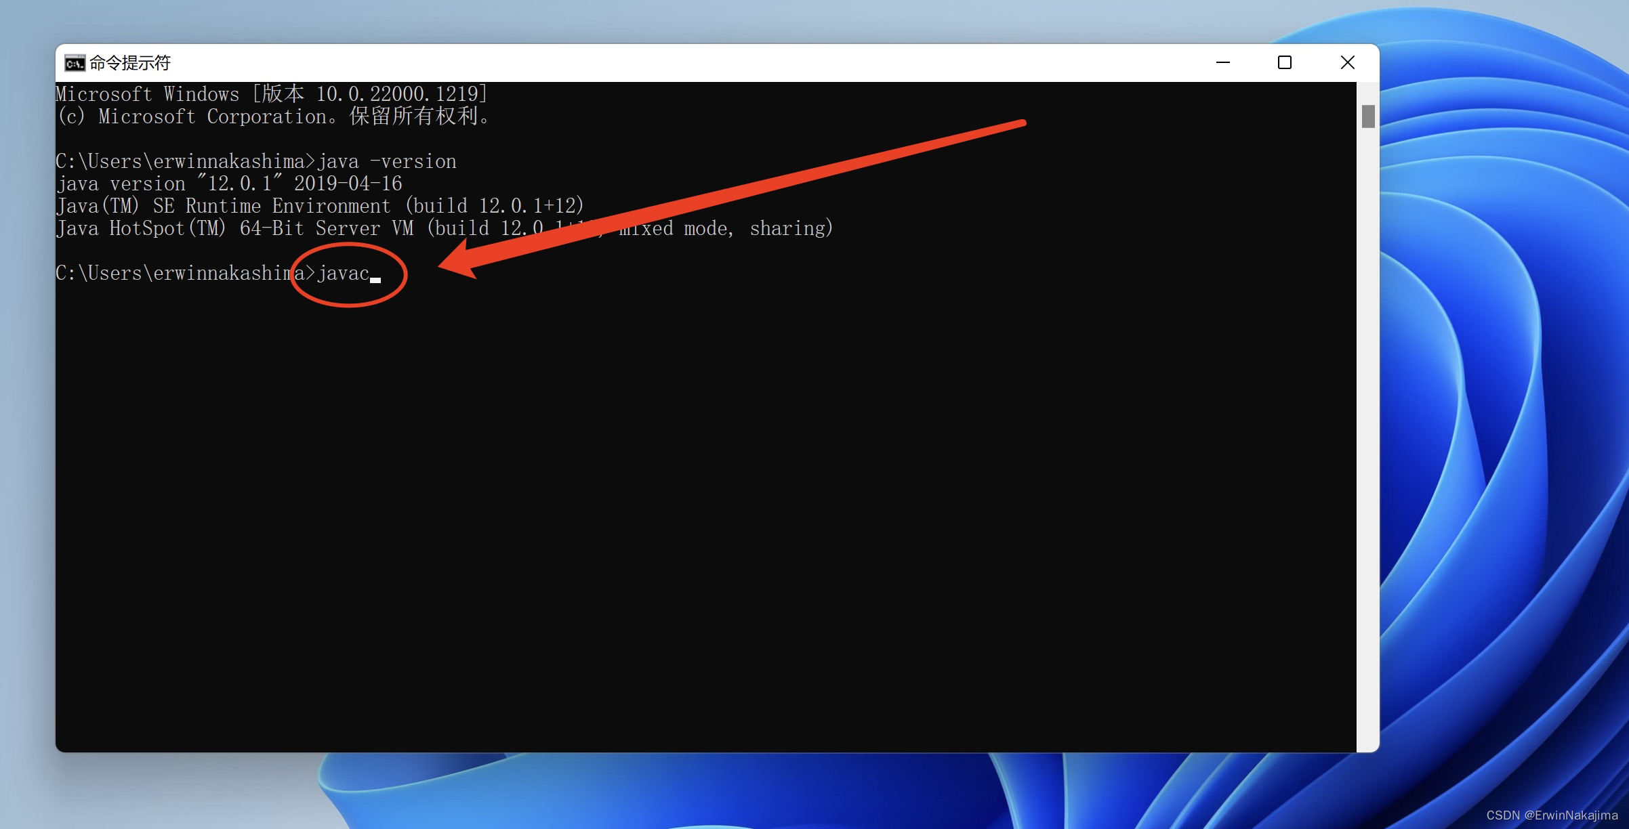
Task: Click the blinking cursor after javac
Action: tap(375, 278)
